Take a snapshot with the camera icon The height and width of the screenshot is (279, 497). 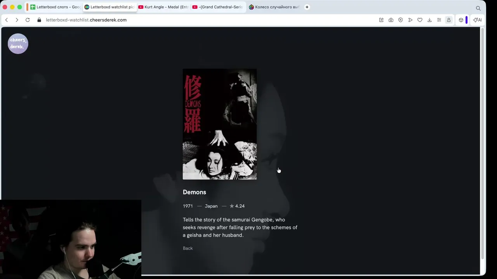click(391, 20)
